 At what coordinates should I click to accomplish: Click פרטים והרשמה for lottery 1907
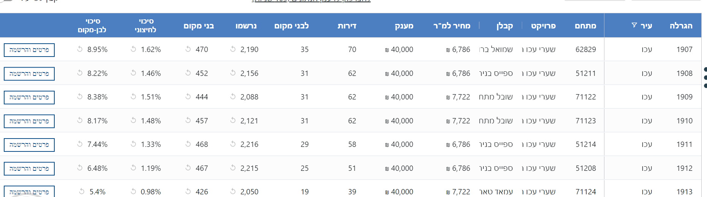pos(29,50)
